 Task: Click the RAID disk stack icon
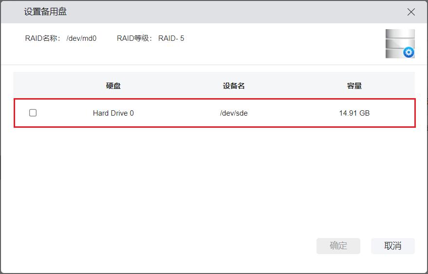(x=398, y=42)
